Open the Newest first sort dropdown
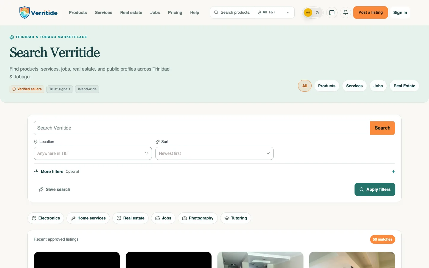 (x=214, y=153)
